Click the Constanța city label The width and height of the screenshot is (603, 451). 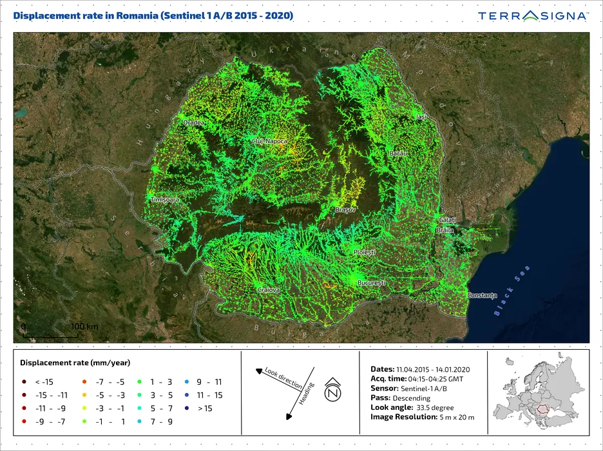pos(482,295)
